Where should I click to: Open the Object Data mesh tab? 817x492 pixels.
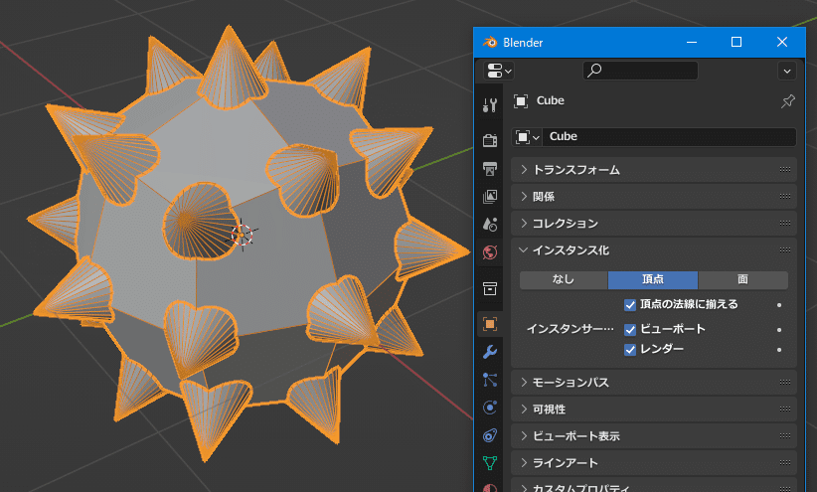490,463
